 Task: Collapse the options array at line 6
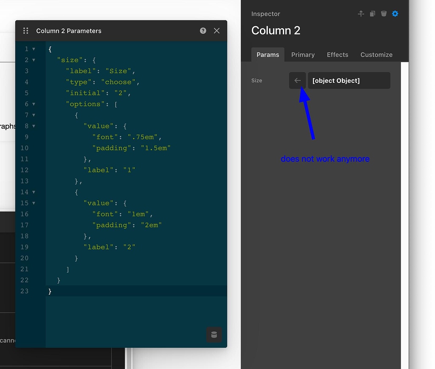34,104
